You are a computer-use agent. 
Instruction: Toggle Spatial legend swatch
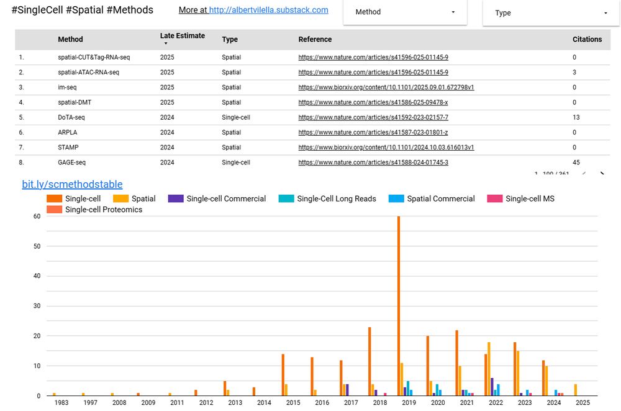tap(121, 198)
